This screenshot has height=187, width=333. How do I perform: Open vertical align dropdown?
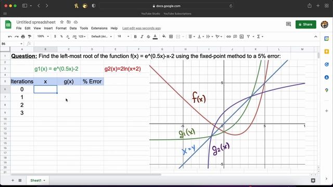200,37
